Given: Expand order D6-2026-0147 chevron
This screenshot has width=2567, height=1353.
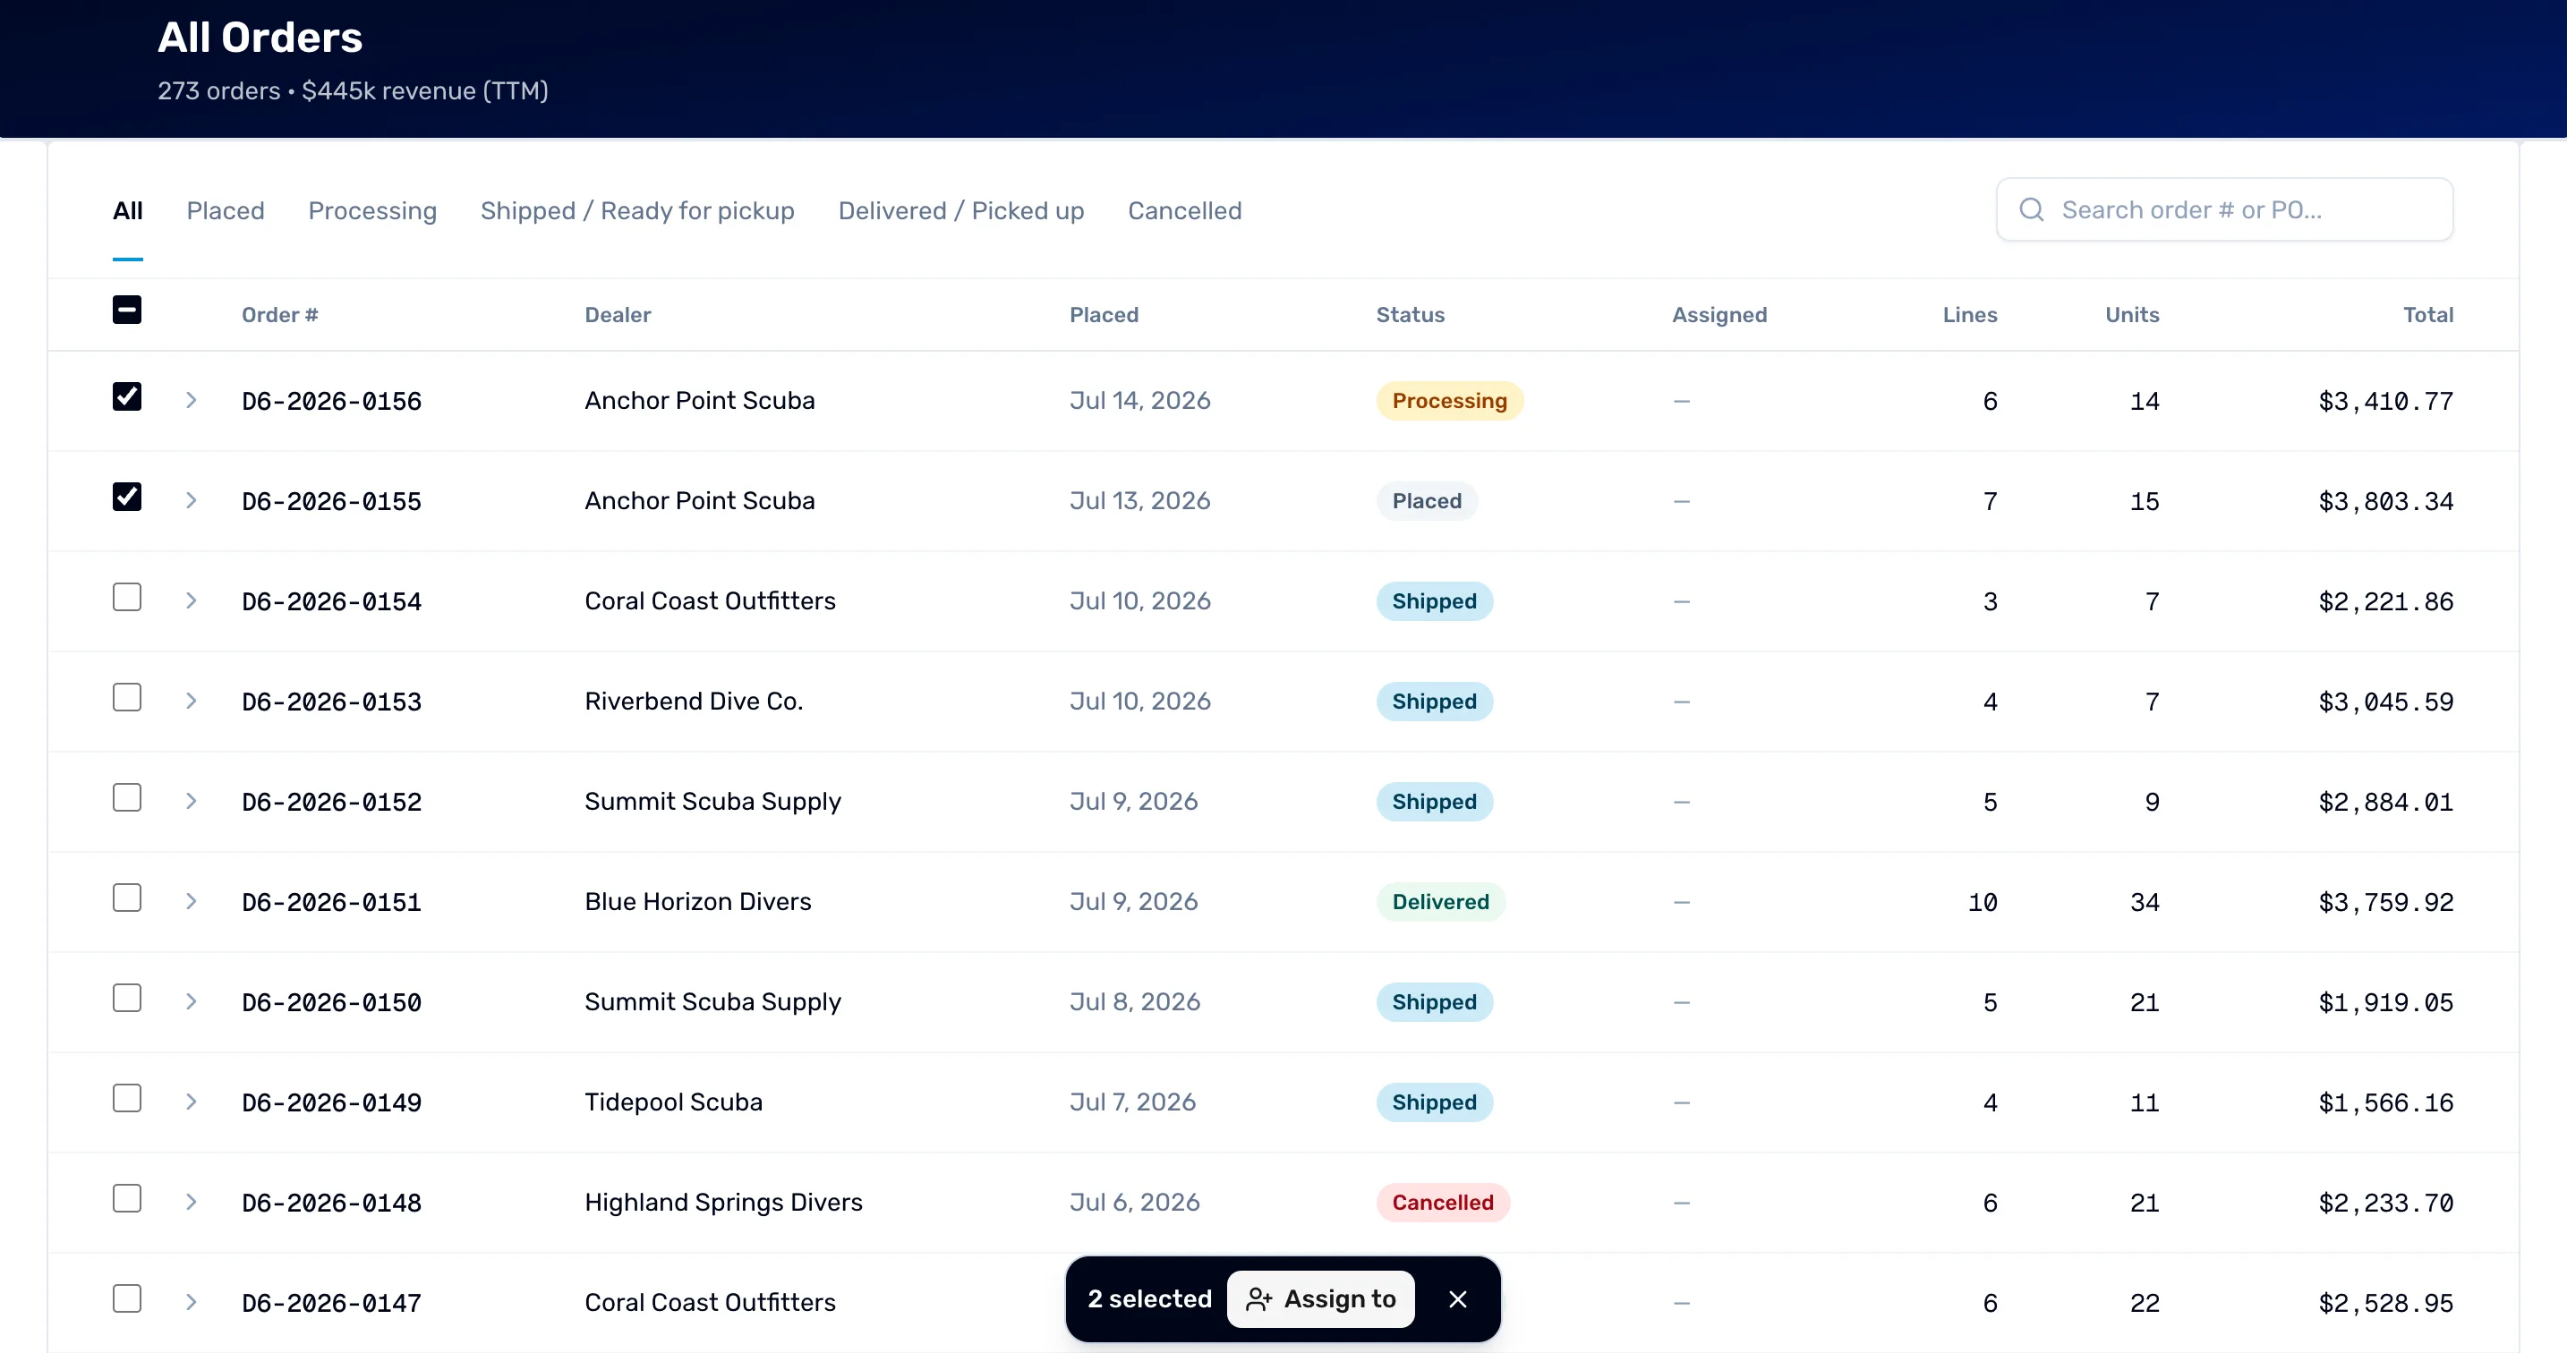Looking at the screenshot, I should click(192, 1302).
